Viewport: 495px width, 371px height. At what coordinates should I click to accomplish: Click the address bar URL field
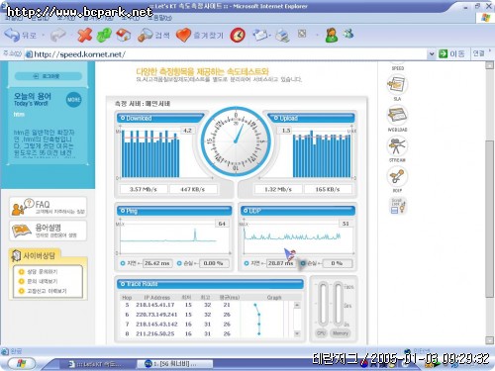point(226,54)
